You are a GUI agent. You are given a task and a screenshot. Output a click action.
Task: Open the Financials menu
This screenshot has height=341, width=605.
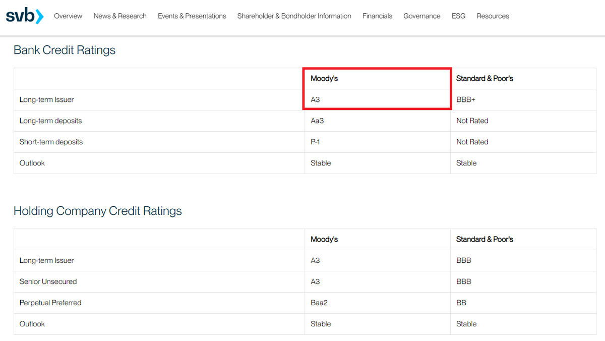[x=378, y=16]
